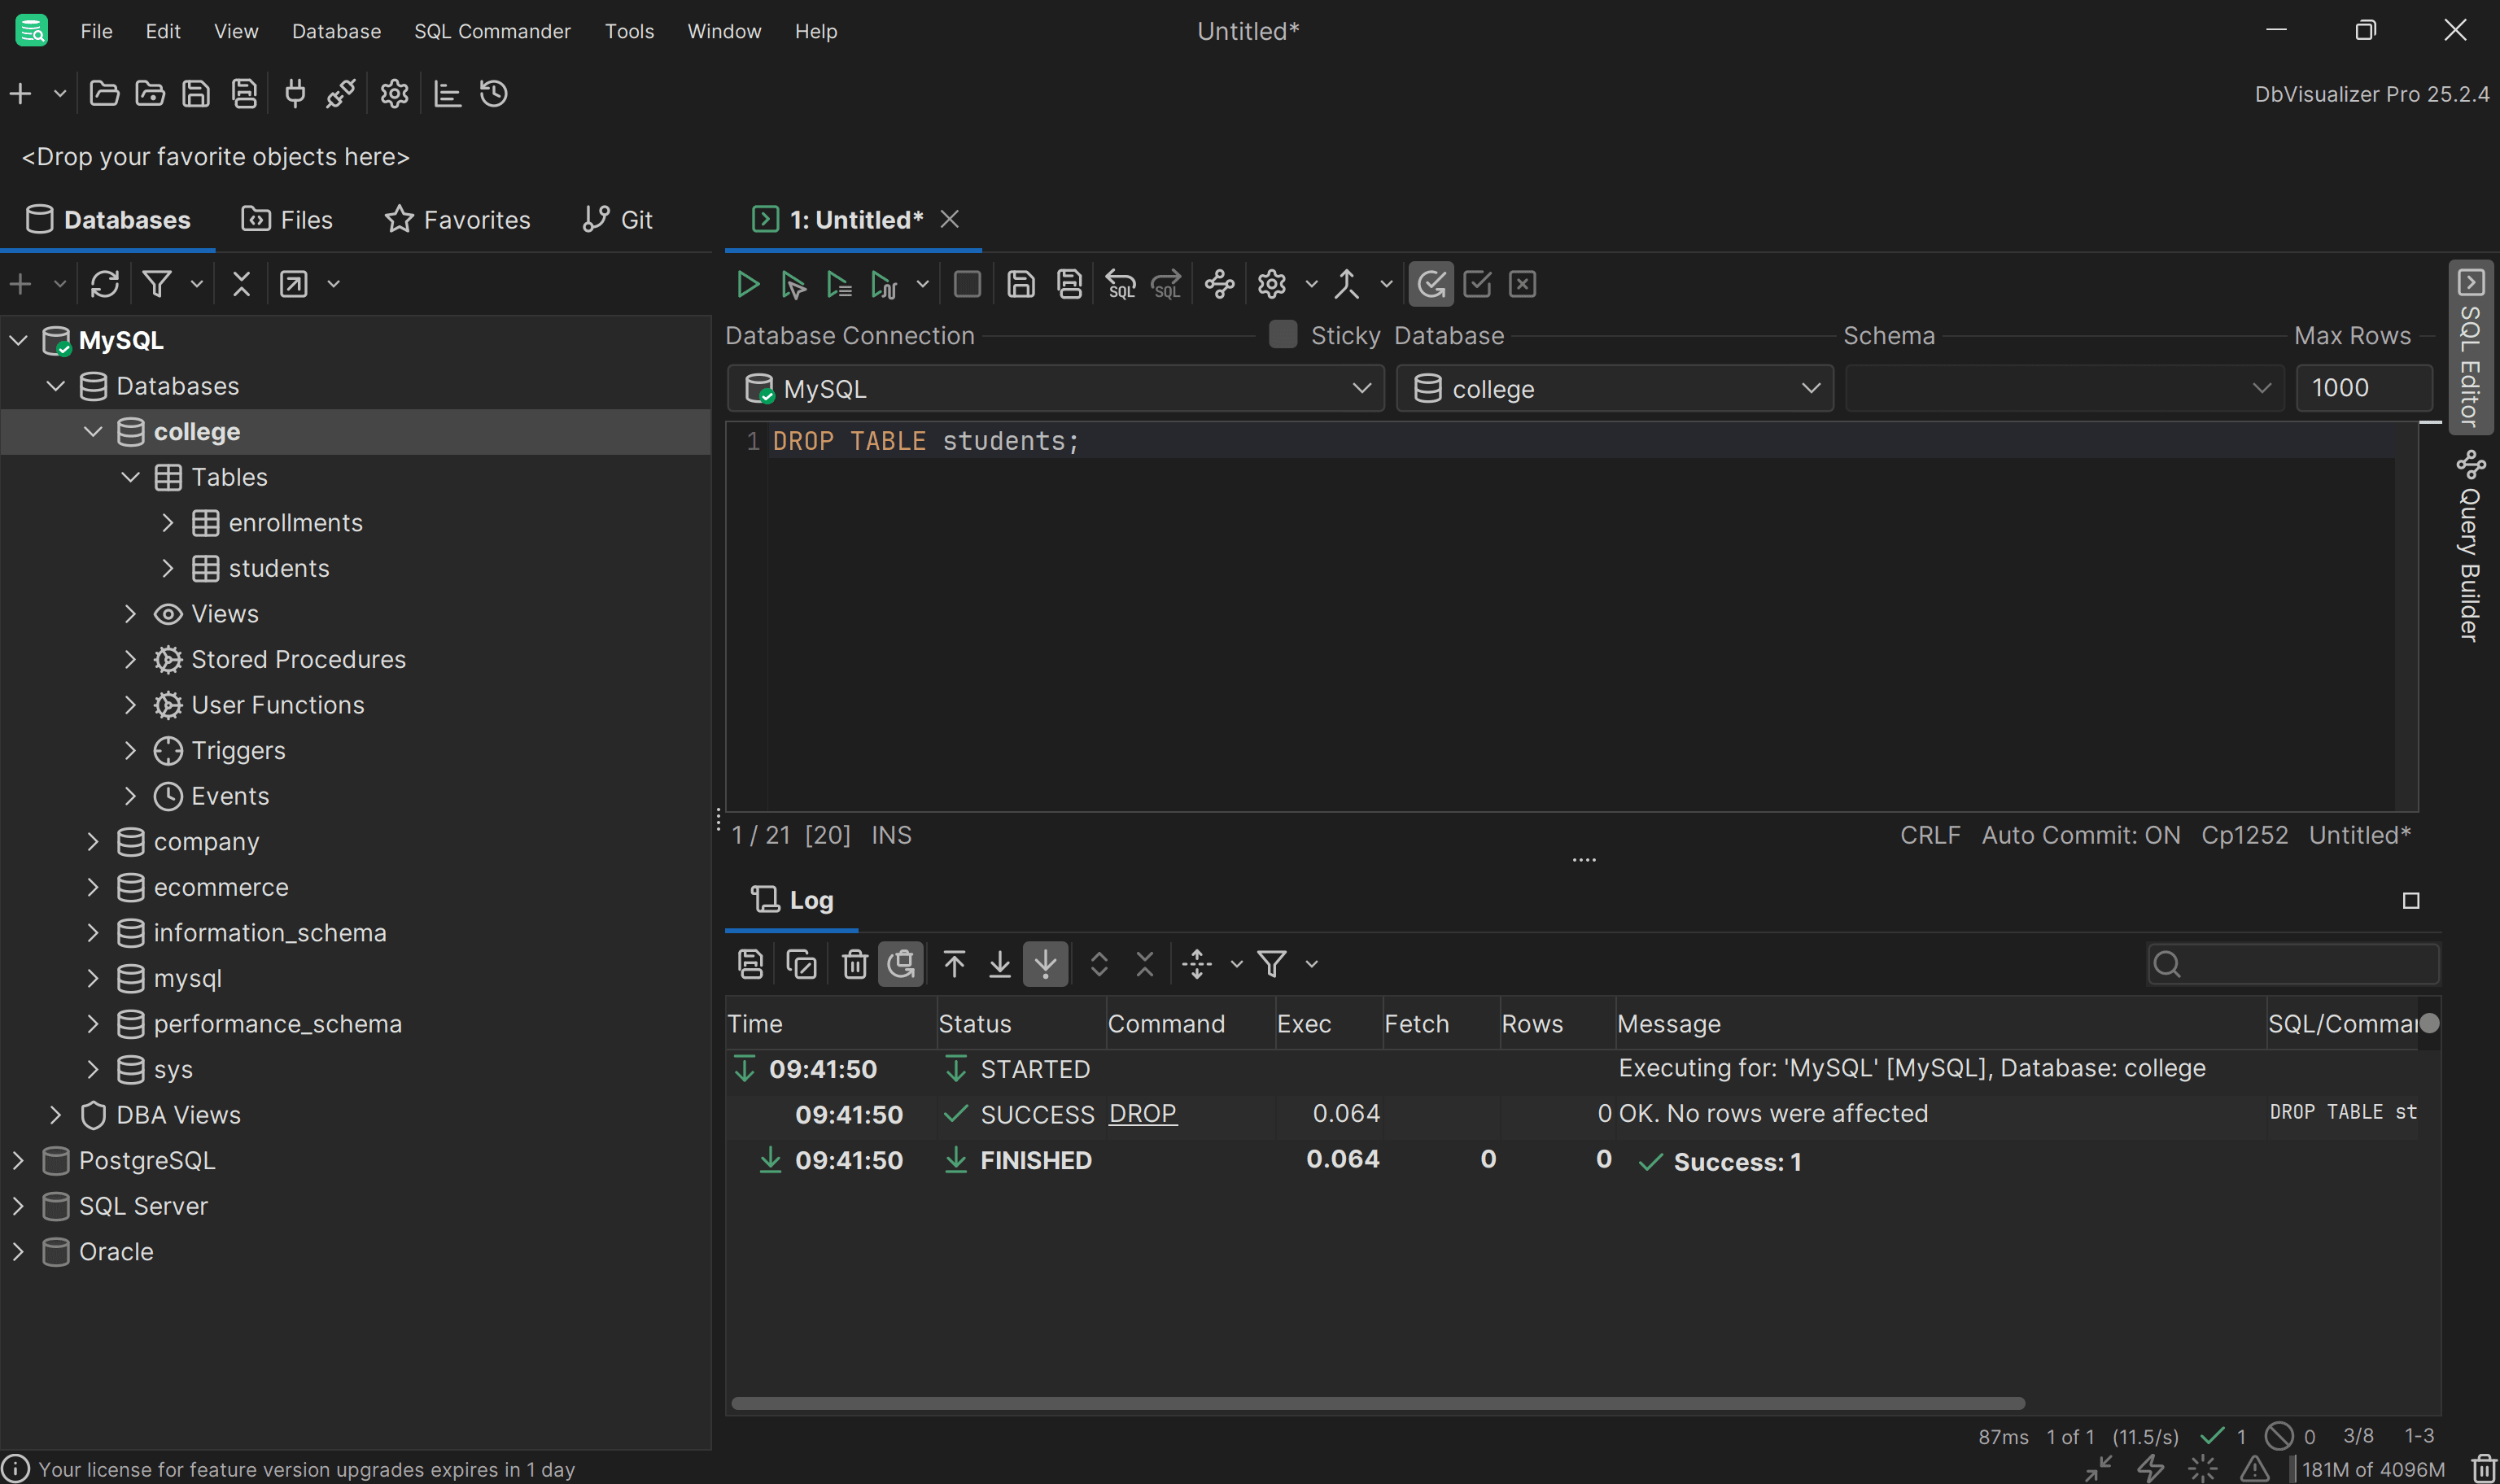Image resolution: width=2500 pixels, height=1484 pixels.
Task: Click the Connect all plug icon
Action: click(x=295, y=94)
